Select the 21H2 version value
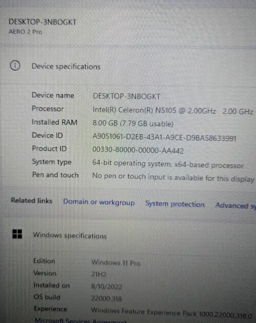Viewport: 256px width, 323px height. click(x=99, y=274)
